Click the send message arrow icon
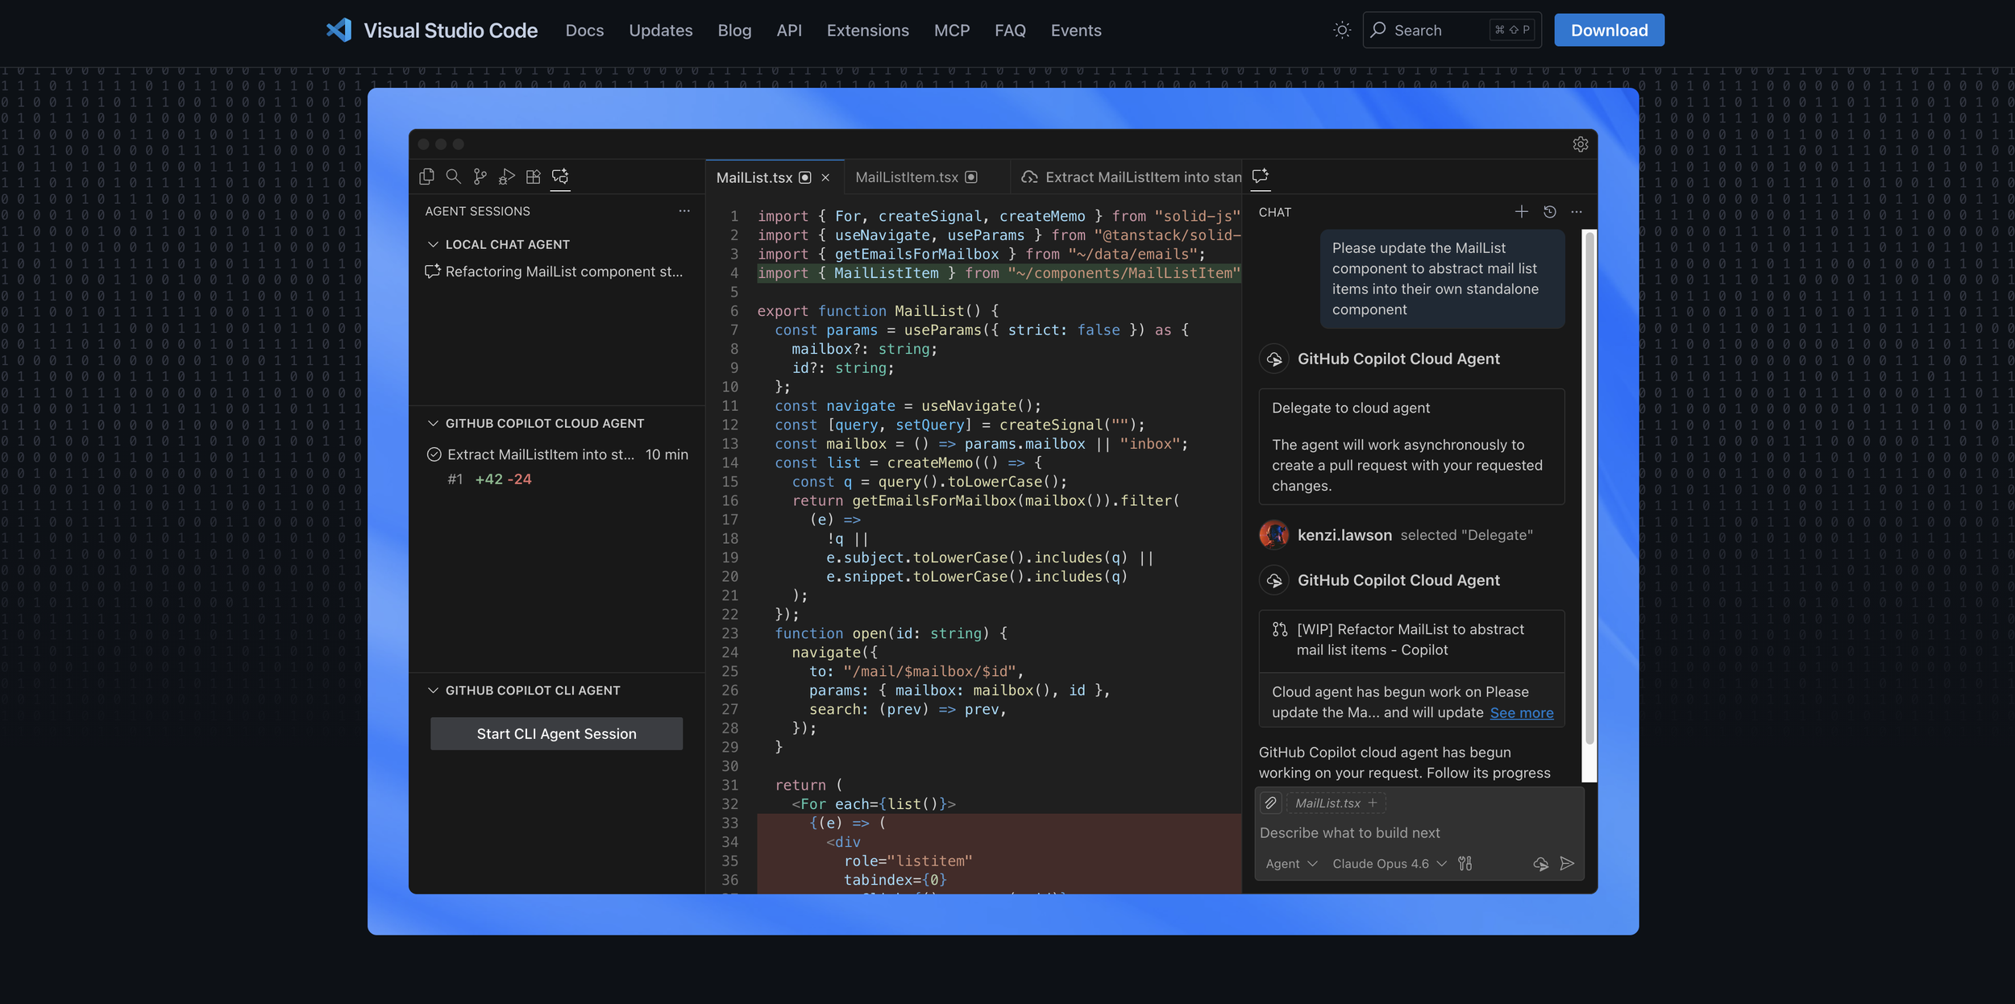 (x=1567, y=864)
